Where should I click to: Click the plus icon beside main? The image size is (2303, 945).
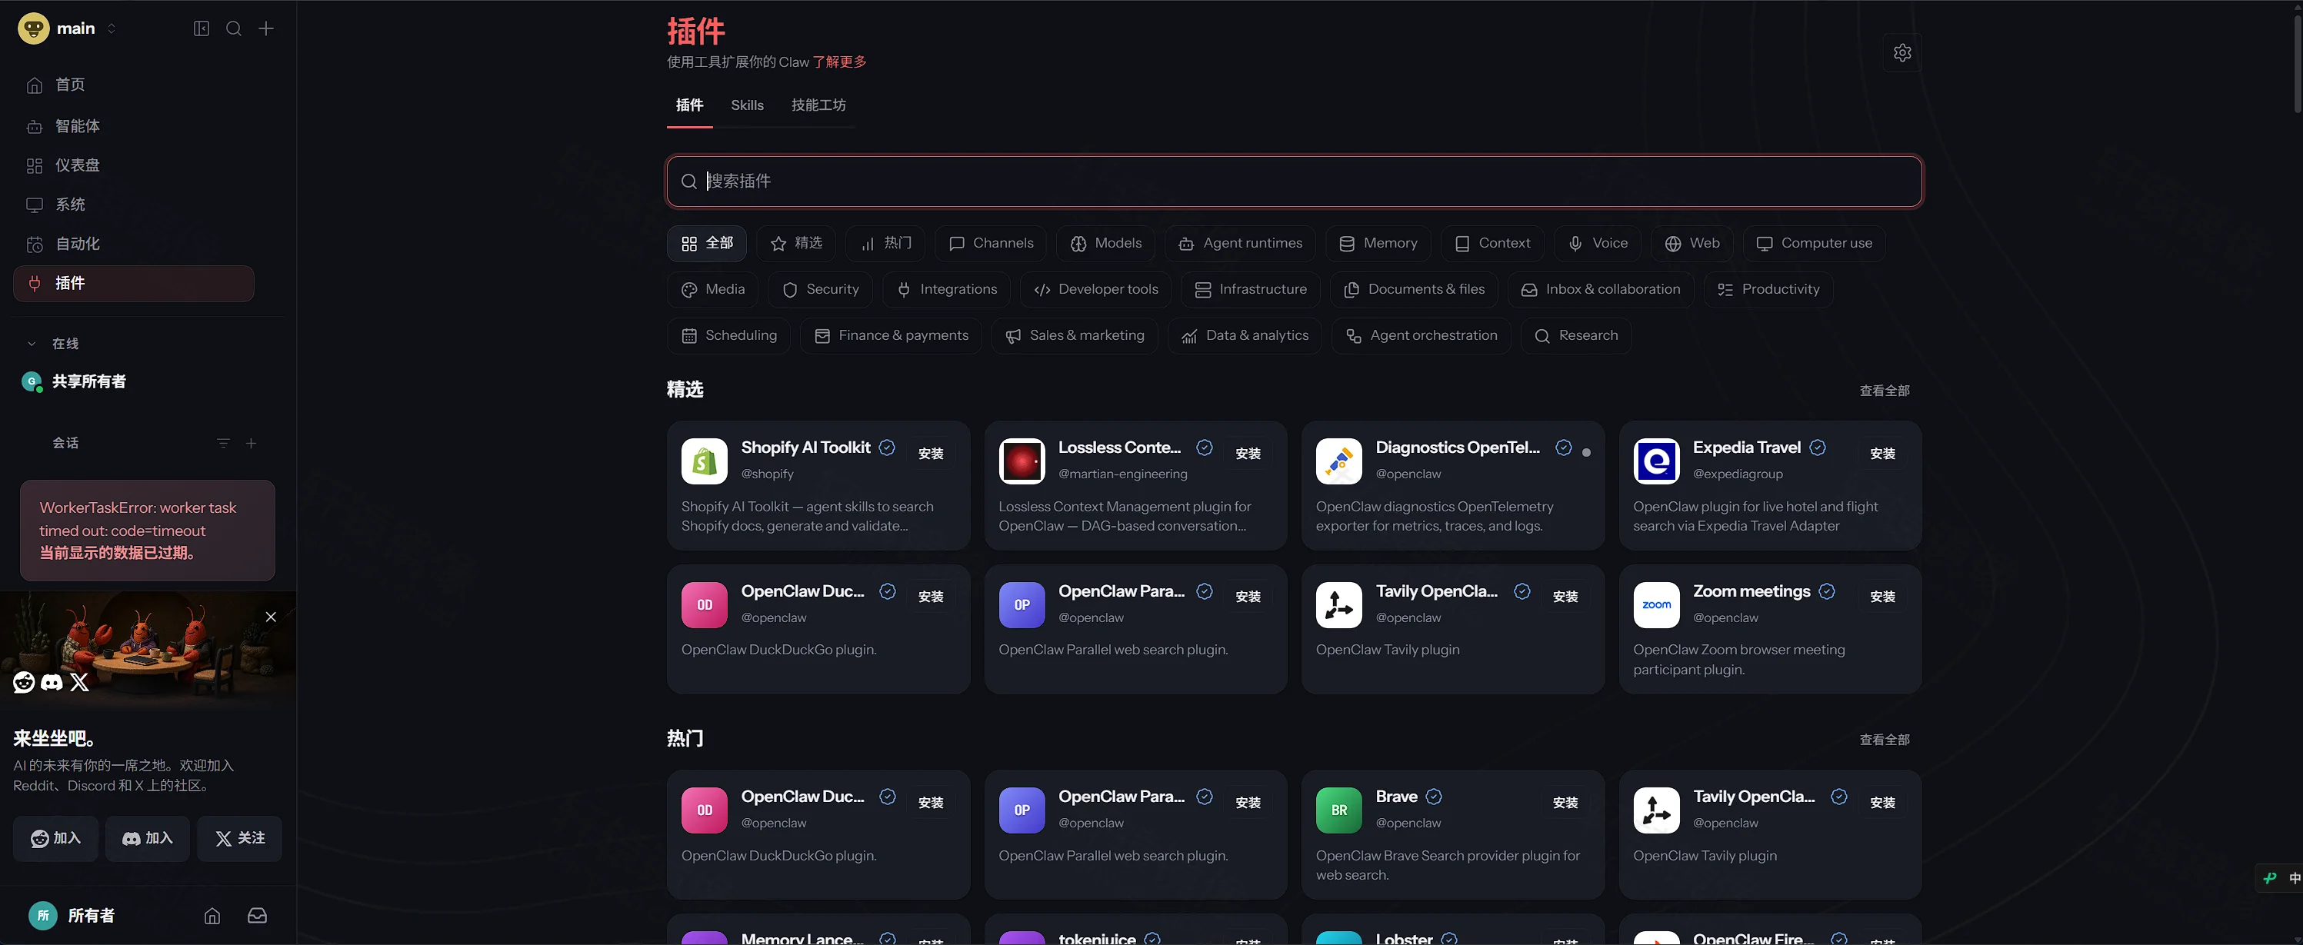266,28
